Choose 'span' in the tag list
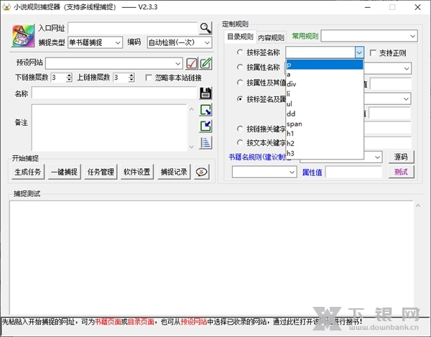This screenshot has width=431, height=337. tap(325, 124)
